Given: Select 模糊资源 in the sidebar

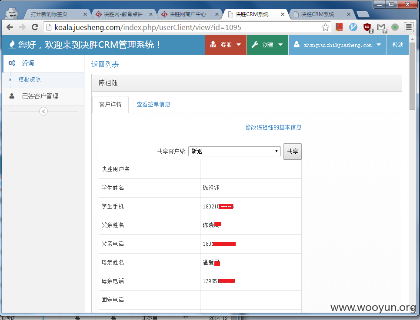Looking at the screenshot, I should pyautogui.click(x=30, y=79).
